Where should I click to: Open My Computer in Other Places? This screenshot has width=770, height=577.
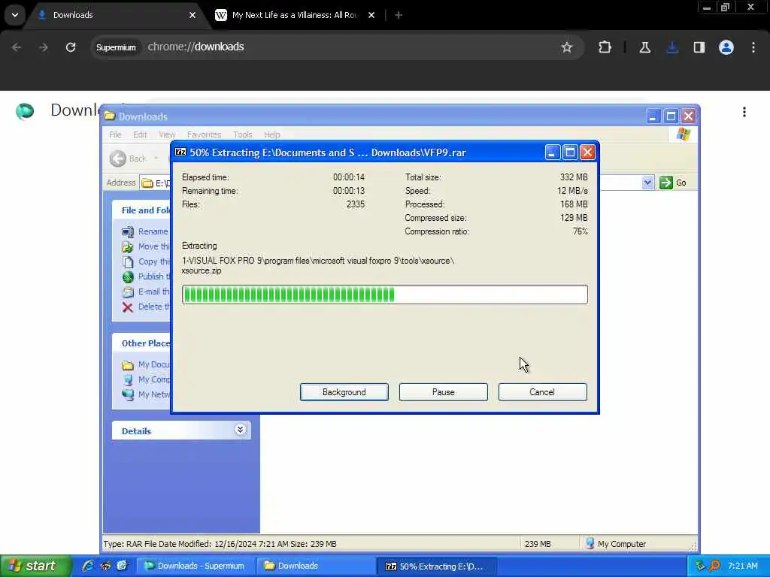pyautogui.click(x=153, y=379)
